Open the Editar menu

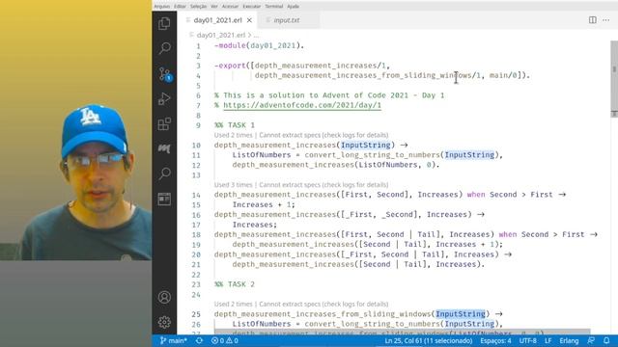click(180, 7)
